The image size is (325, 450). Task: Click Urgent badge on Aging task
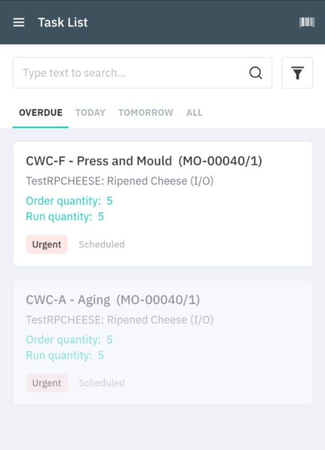click(47, 383)
